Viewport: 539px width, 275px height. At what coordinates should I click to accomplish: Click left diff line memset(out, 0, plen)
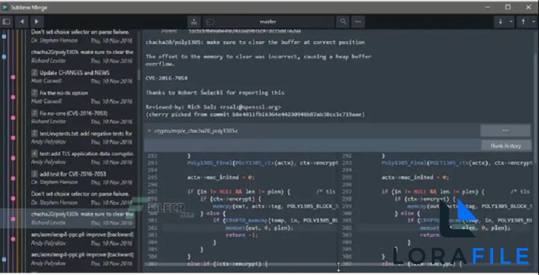259,228
